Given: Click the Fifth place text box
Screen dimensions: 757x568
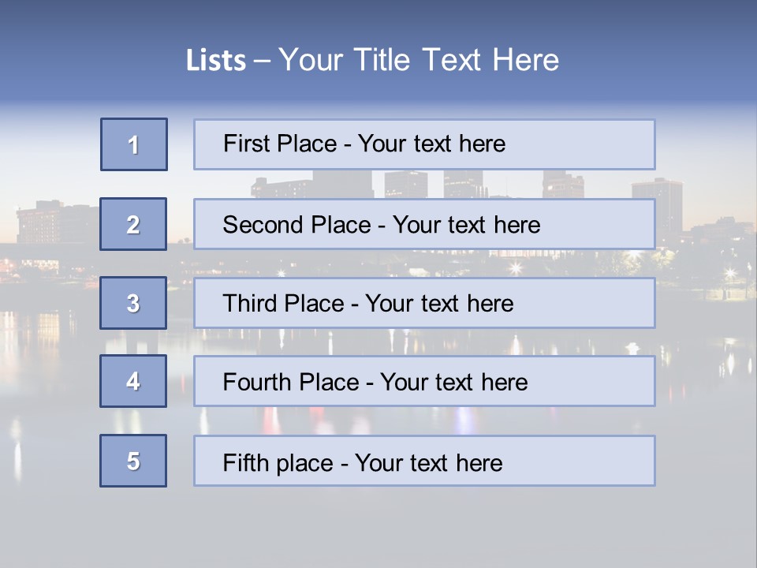Looking at the screenshot, I should tap(424, 461).
